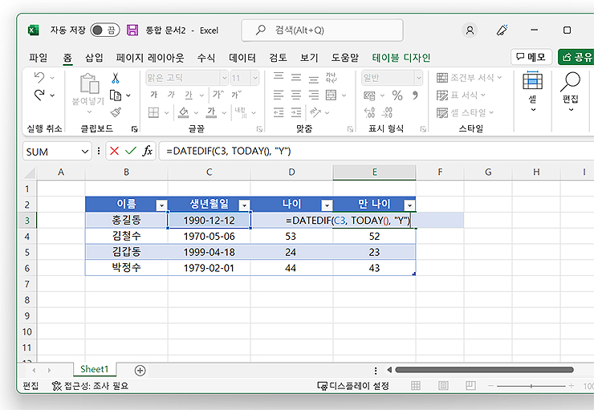This screenshot has width=594, height=410.
Task: Toggle bold formatting
Action: (x=154, y=95)
